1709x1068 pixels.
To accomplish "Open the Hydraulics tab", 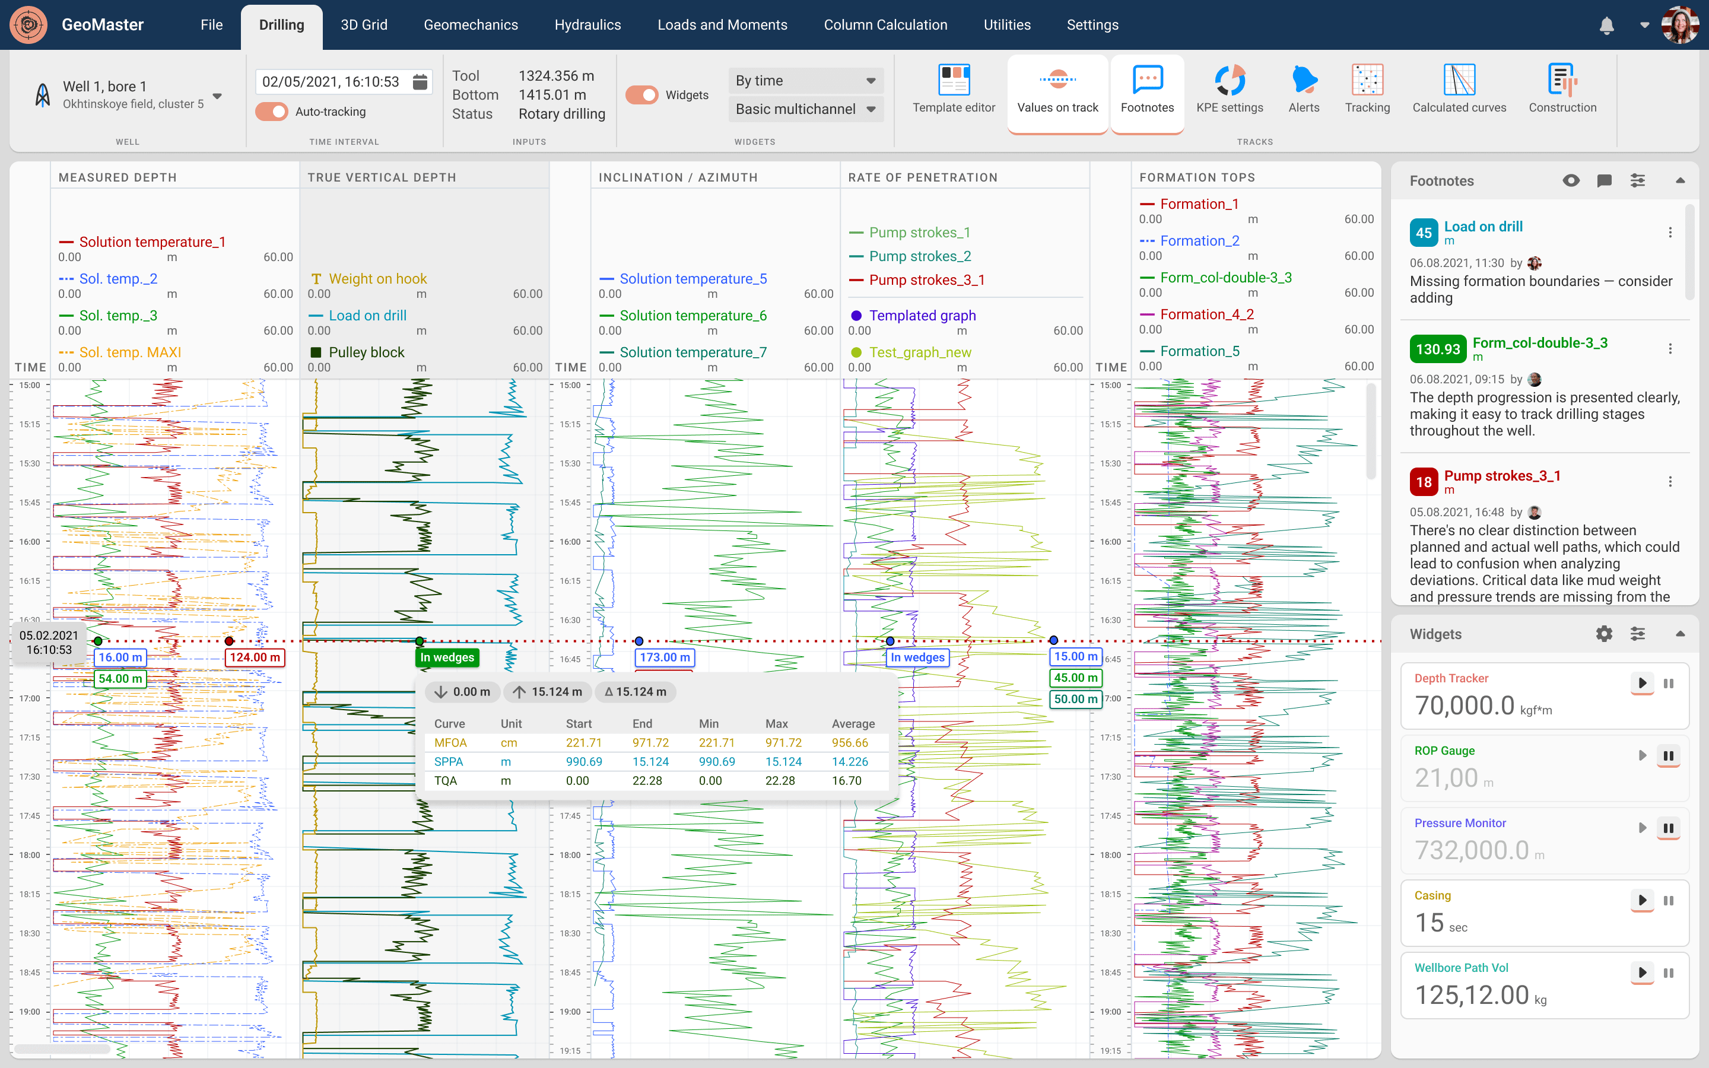I will tap(587, 26).
